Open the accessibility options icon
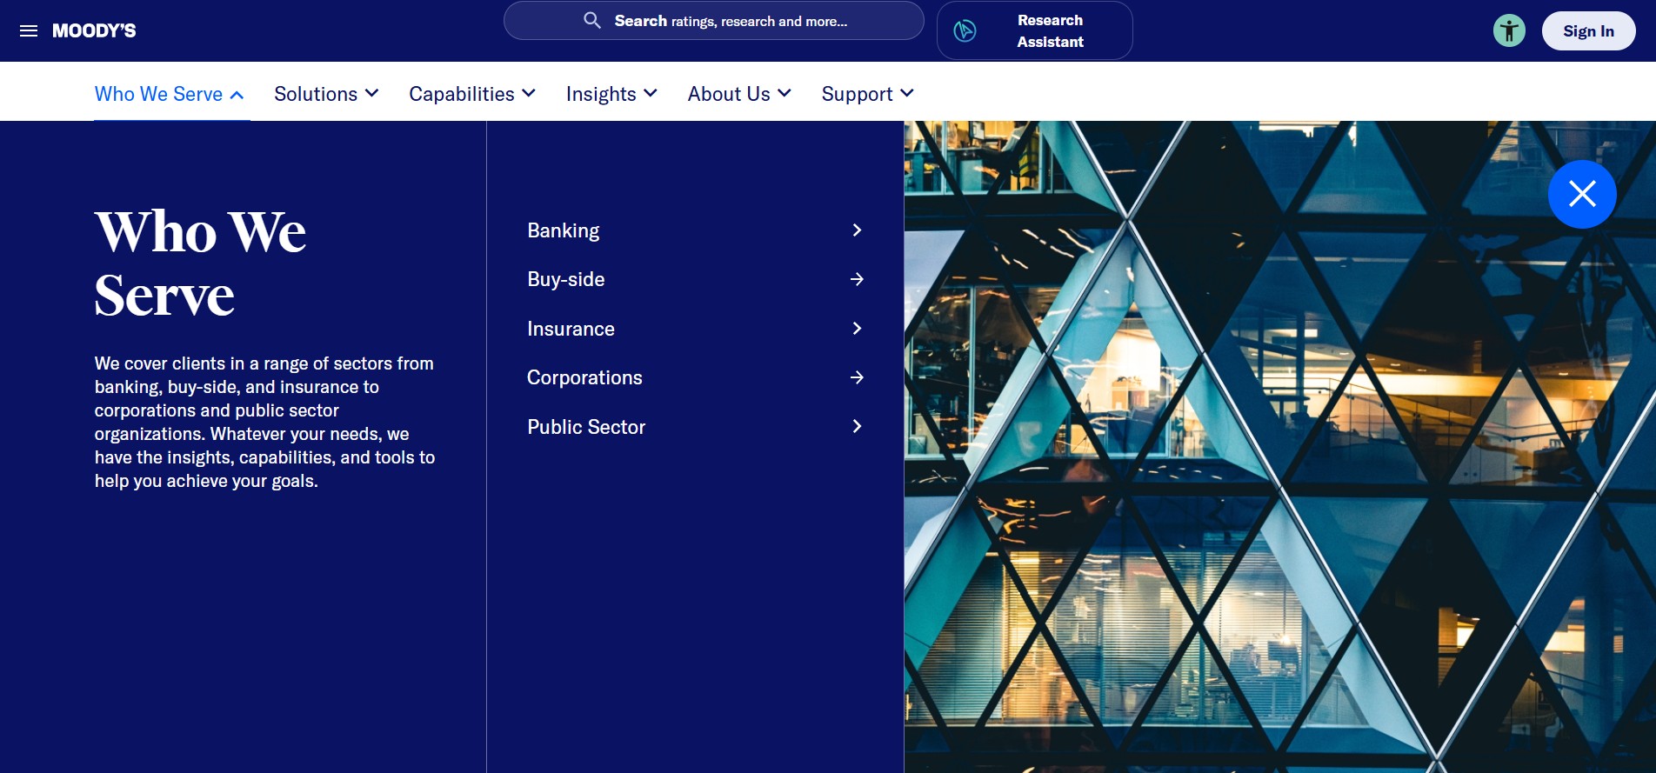This screenshot has height=773, width=1656. (1509, 31)
